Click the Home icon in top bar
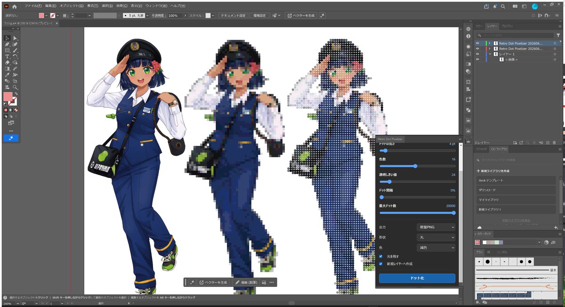565x307 pixels. point(15,7)
